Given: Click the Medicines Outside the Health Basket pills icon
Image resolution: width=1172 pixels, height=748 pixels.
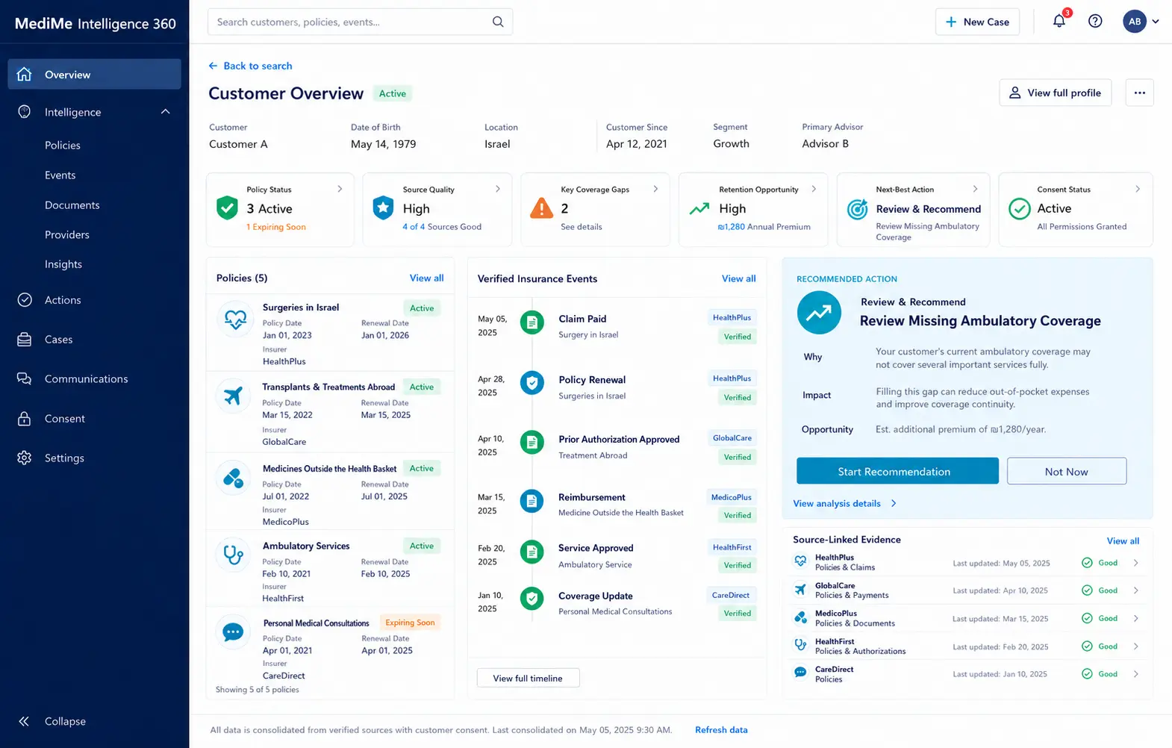Looking at the screenshot, I should 234,478.
